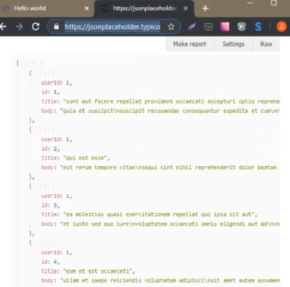Click the body "ullam et saepe" value
This screenshot has height=287, width=290.
coord(170,281)
